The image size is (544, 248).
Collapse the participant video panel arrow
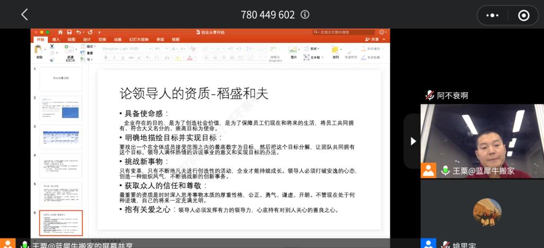[413, 141]
